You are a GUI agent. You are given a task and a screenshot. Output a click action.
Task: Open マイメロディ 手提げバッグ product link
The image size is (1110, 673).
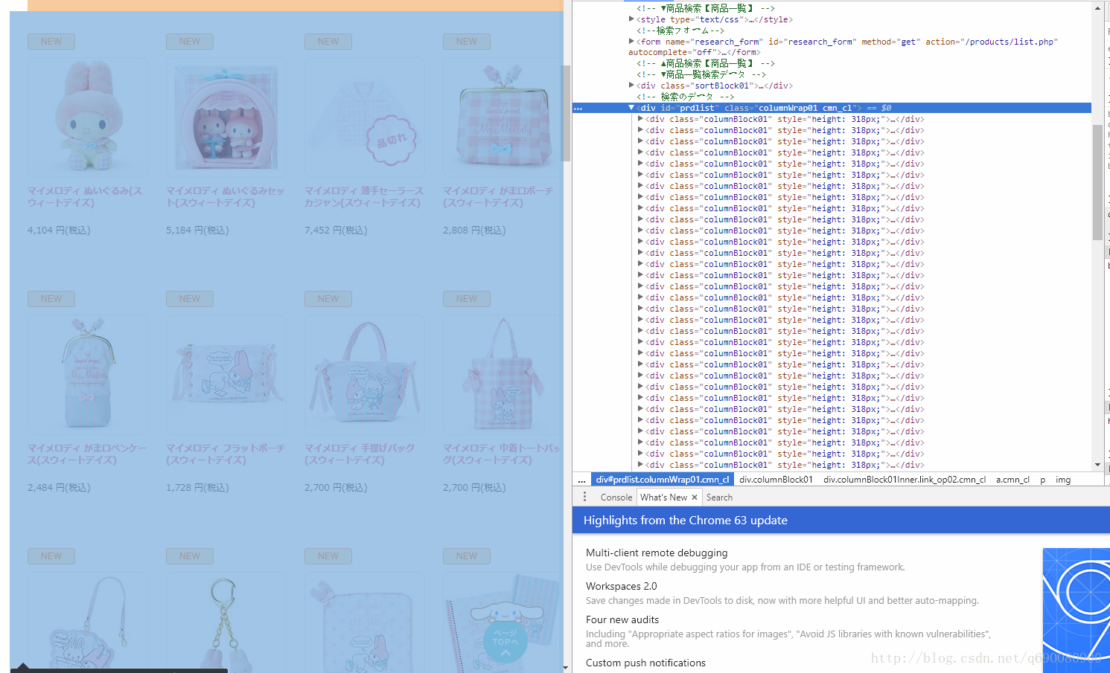pos(360,454)
